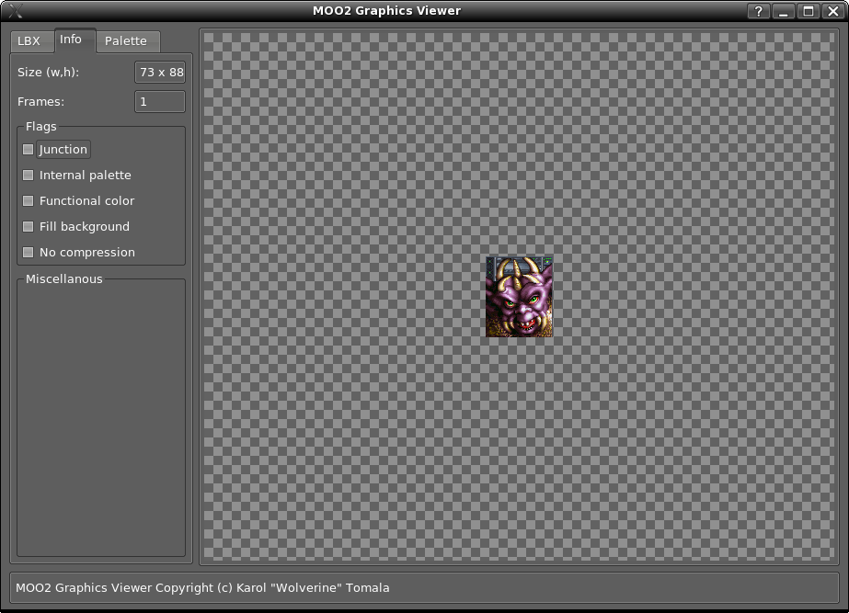849x613 pixels.
Task: Toggle the No compression checkbox
Action: (28, 252)
